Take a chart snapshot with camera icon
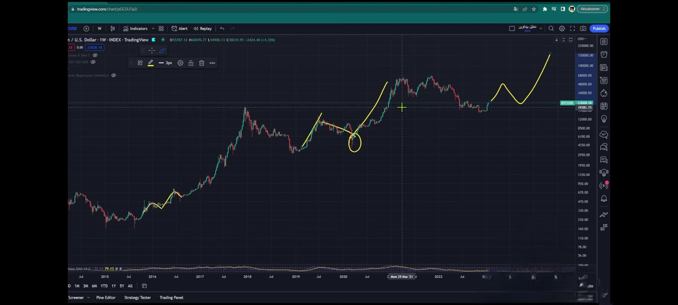The height and width of the screenshot is (305, 678). tap(583, 28)
